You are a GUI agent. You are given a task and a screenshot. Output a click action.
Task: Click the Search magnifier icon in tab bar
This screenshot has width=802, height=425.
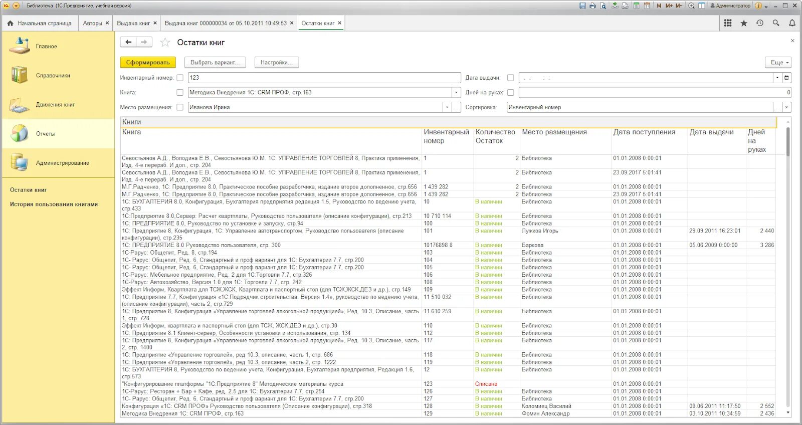[x=776, y=23]
